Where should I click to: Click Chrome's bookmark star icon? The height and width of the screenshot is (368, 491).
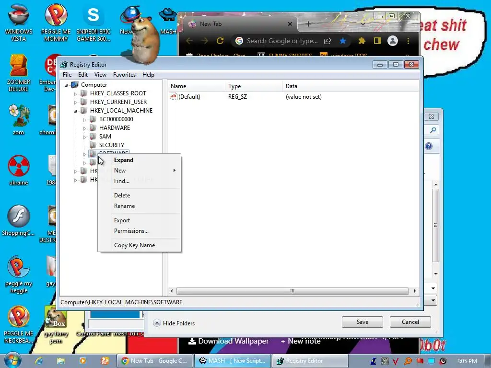click(x=343, y=41)
